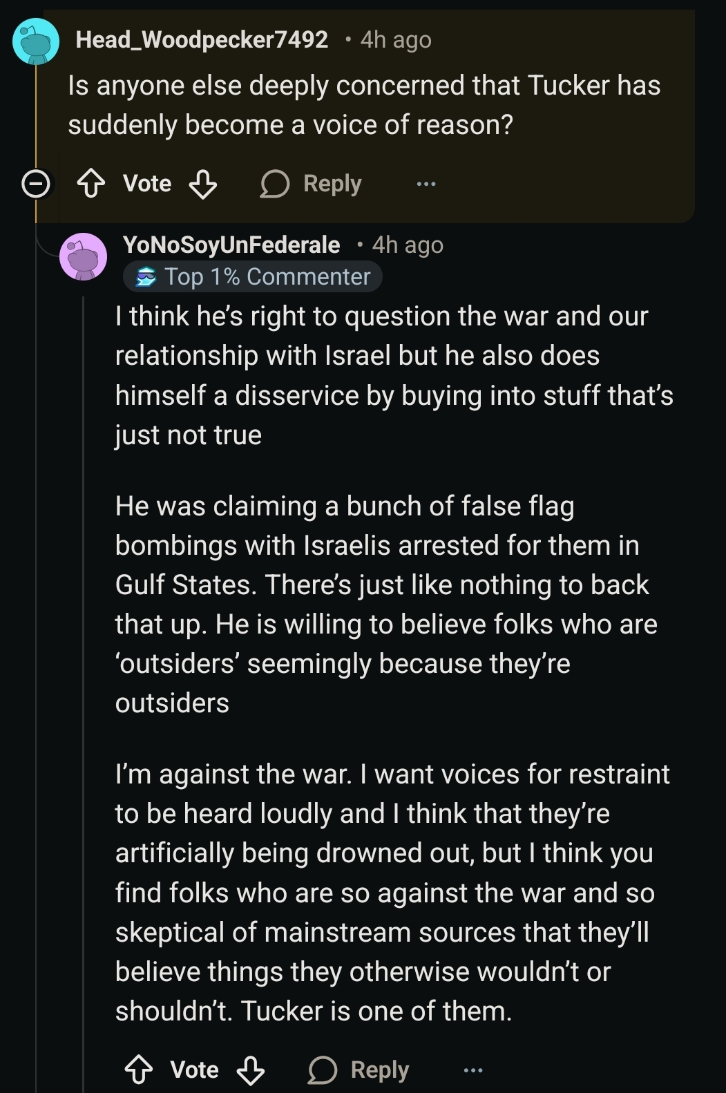The height and width of the screenshot is (1093, 726).
Task: Open Head_Woodpecker7492's avatar
Action: 36,41
